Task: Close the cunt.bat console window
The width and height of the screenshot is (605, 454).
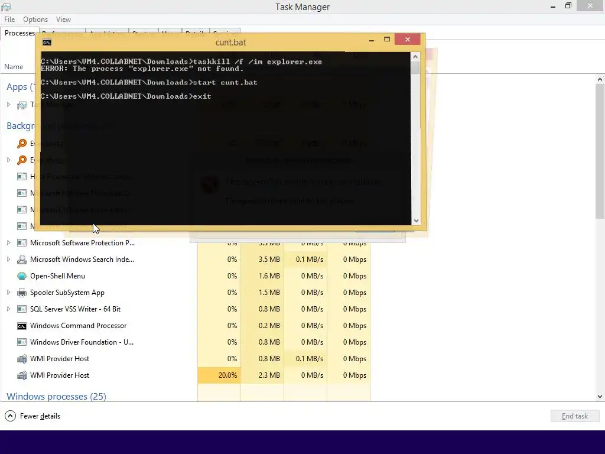Action: 408,40
